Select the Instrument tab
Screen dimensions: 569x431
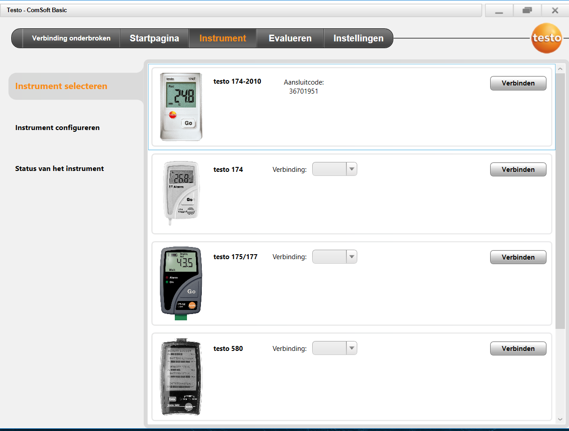(x=223, y=38)
